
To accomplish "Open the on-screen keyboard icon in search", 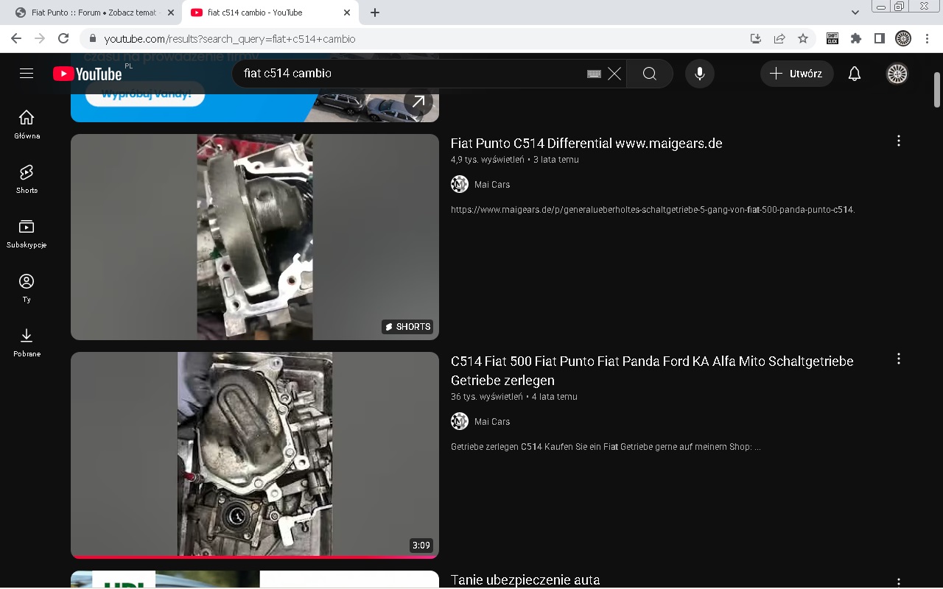I will (x=594, y=74).
